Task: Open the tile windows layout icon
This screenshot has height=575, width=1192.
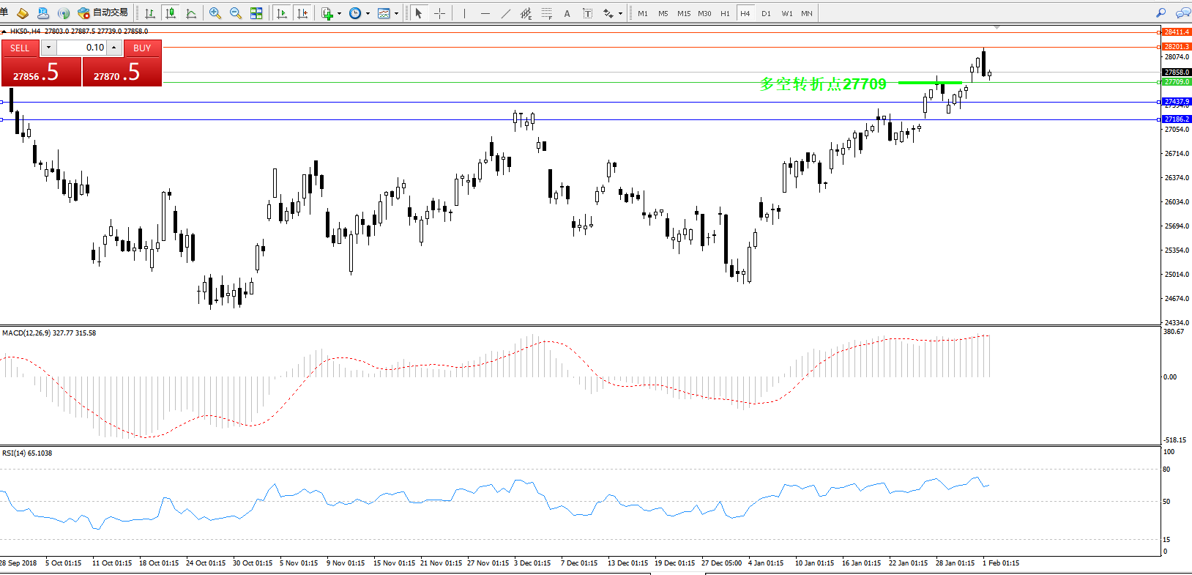Action: tap(256, 13)
